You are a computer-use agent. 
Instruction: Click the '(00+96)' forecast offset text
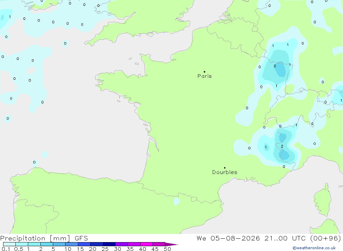(x=326, y=238)
